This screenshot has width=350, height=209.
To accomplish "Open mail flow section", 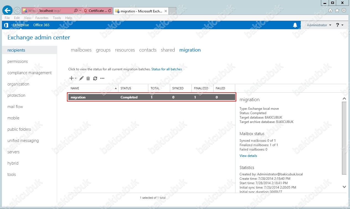I will [15, 107].
